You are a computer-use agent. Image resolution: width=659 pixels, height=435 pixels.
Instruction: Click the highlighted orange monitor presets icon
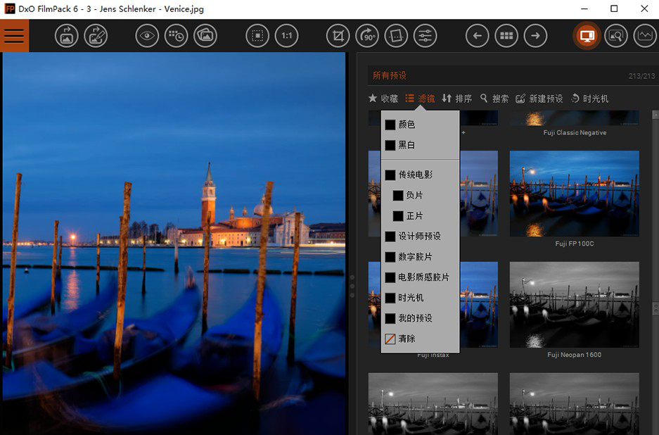click(x=587, y=36)
